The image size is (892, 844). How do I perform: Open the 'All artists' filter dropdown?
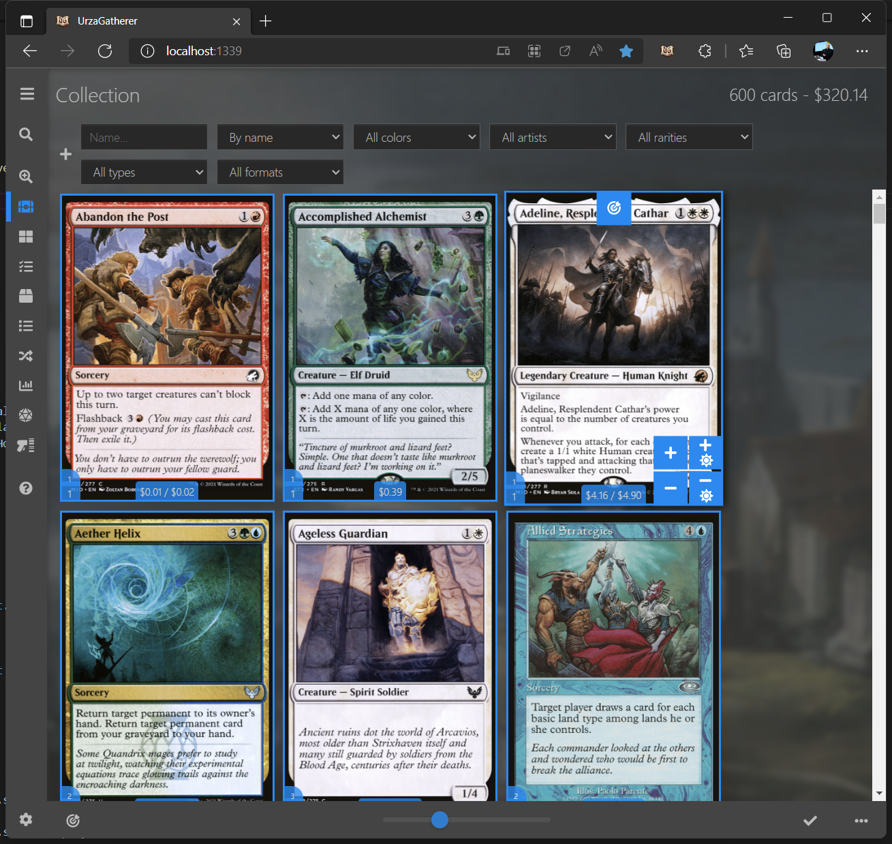[x=553, y=137]
